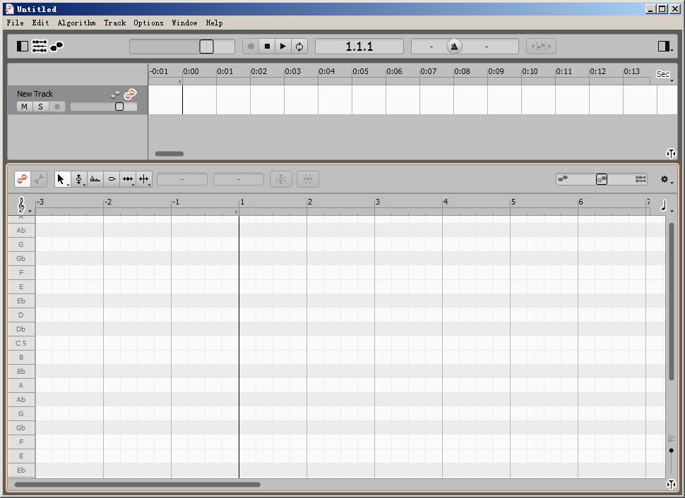The height and width of the screenshot is (498, 685).
Task: Toggle the track pane view icon
Action: click(23, 46)
